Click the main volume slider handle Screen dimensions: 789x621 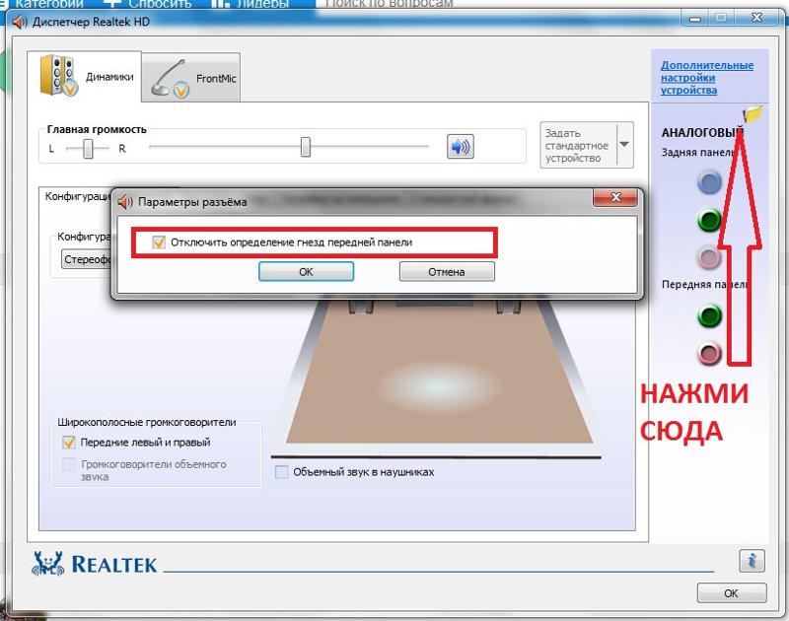[x=306, y=147]
